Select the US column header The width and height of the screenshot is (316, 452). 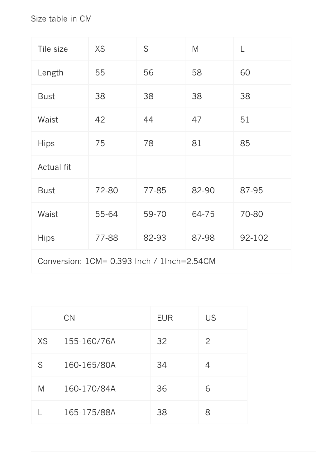click(211, 318)
